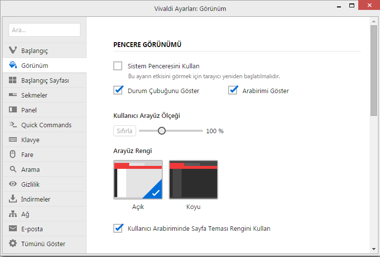
Task: Click the Vivaldi logo icon beside Başlangıç
Action: click(13, 50)
